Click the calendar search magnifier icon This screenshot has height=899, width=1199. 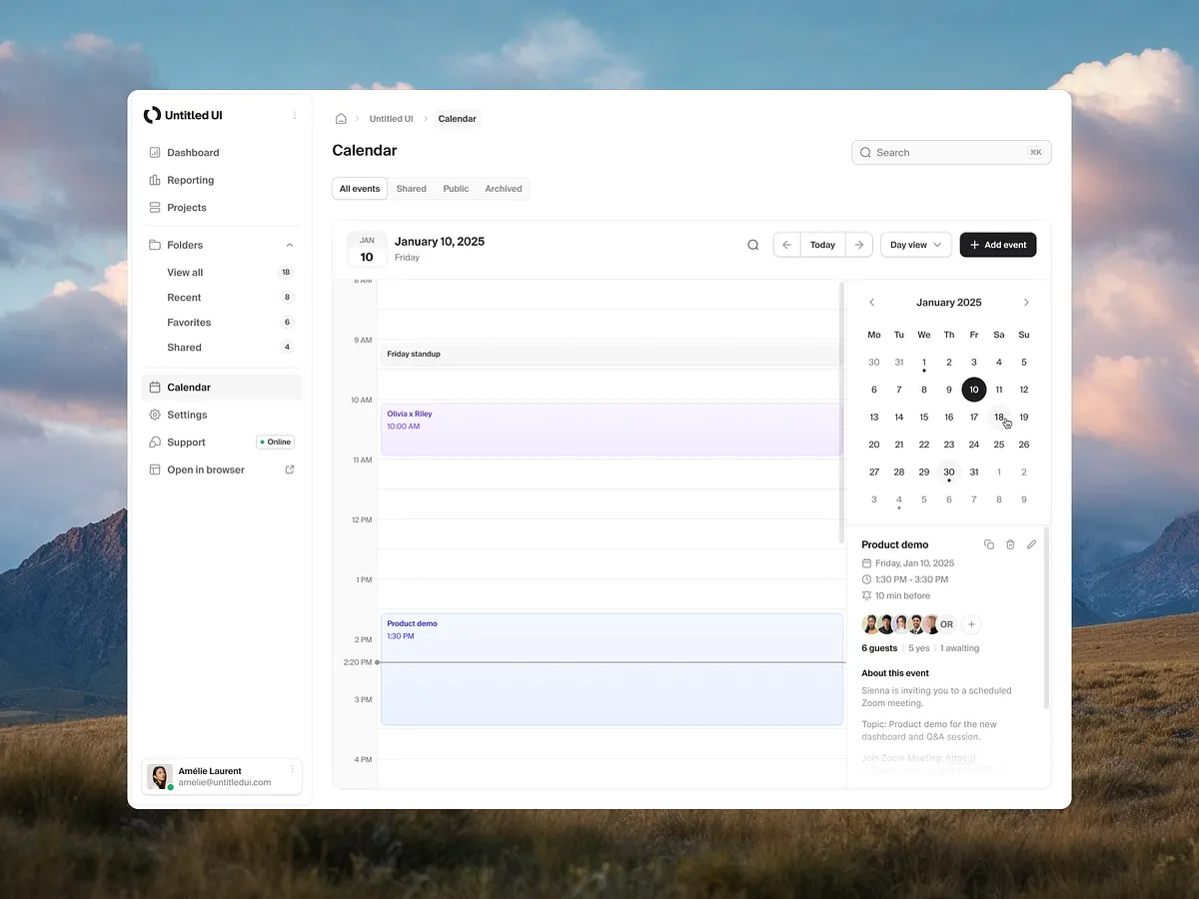[753, 245]
